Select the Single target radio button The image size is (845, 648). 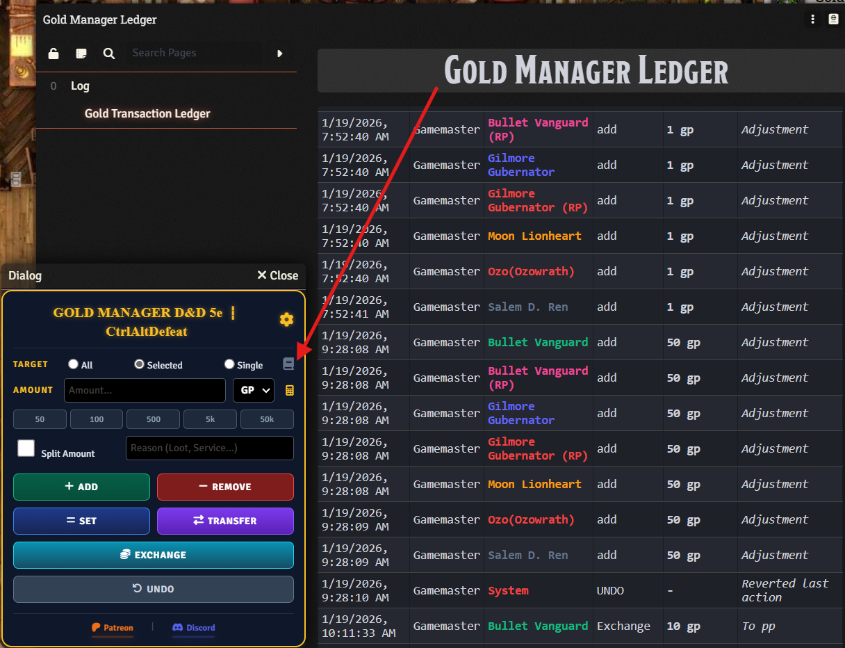coord(229,364)
